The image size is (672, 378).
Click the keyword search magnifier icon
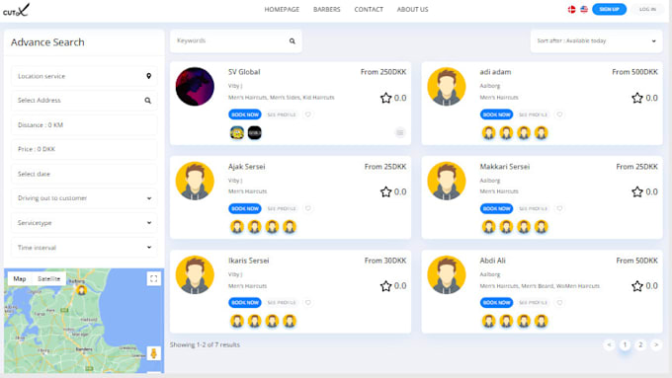293,41
